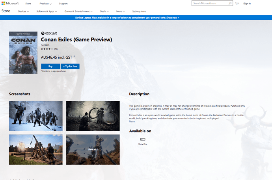The image size is (272, 180).
Task: Click the large Store heading
Action: pos(6,11)
